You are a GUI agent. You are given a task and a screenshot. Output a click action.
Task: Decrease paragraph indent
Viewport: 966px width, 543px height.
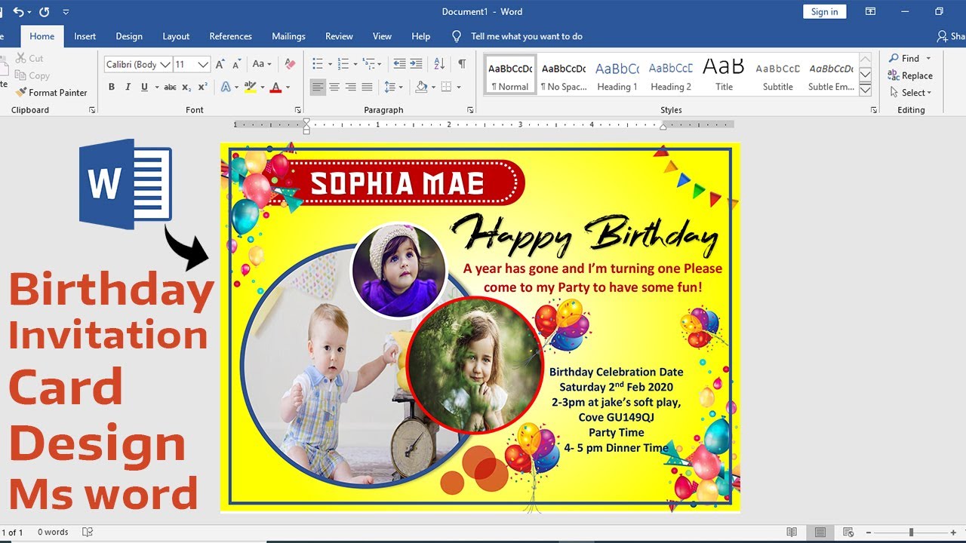(399, 64)
